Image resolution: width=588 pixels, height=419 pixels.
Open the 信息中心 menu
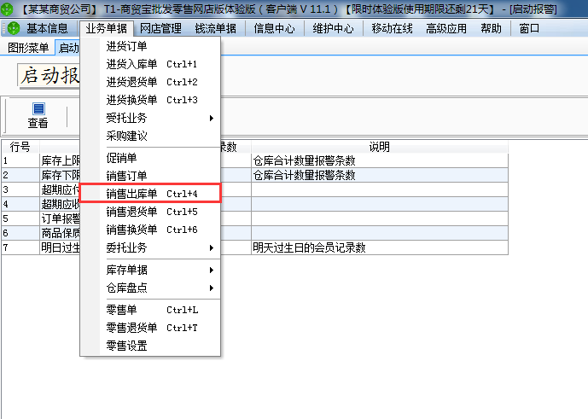(x=274, y=28)
